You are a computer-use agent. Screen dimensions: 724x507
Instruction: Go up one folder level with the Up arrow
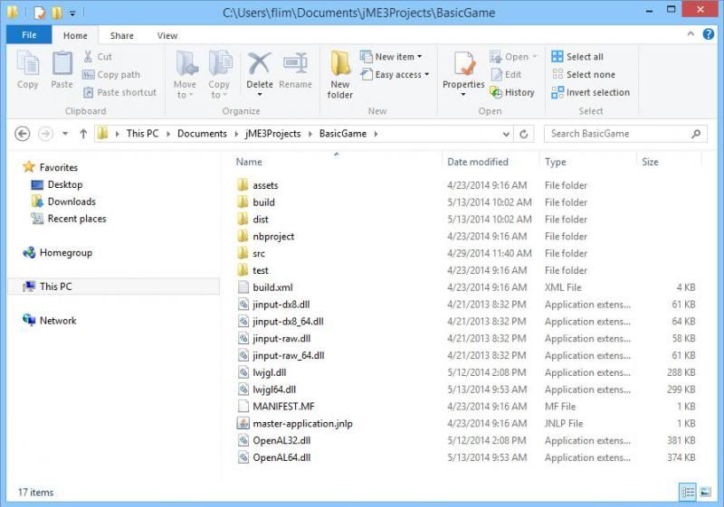click(x=83, y=134)
